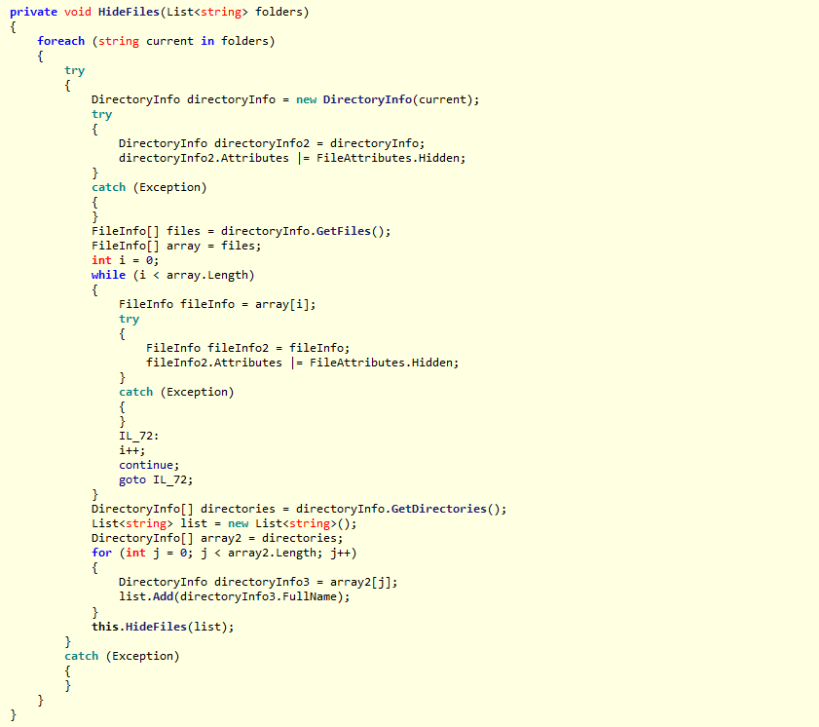This screenshot has height=727, width=819.
Task: Click the private access modifier keyword
Action: point(33,12)
